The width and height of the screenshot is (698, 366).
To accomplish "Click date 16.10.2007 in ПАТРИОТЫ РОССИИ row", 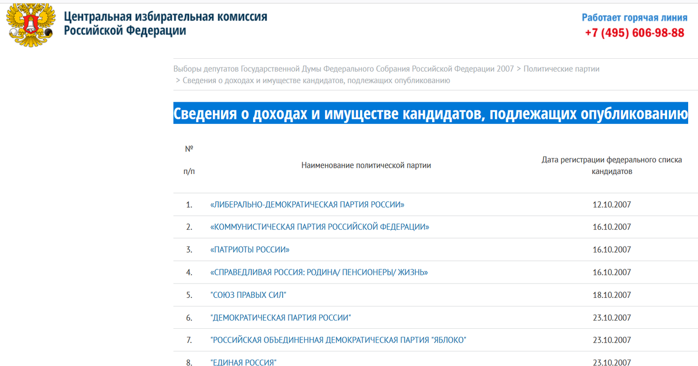I will tap(612, 250).
